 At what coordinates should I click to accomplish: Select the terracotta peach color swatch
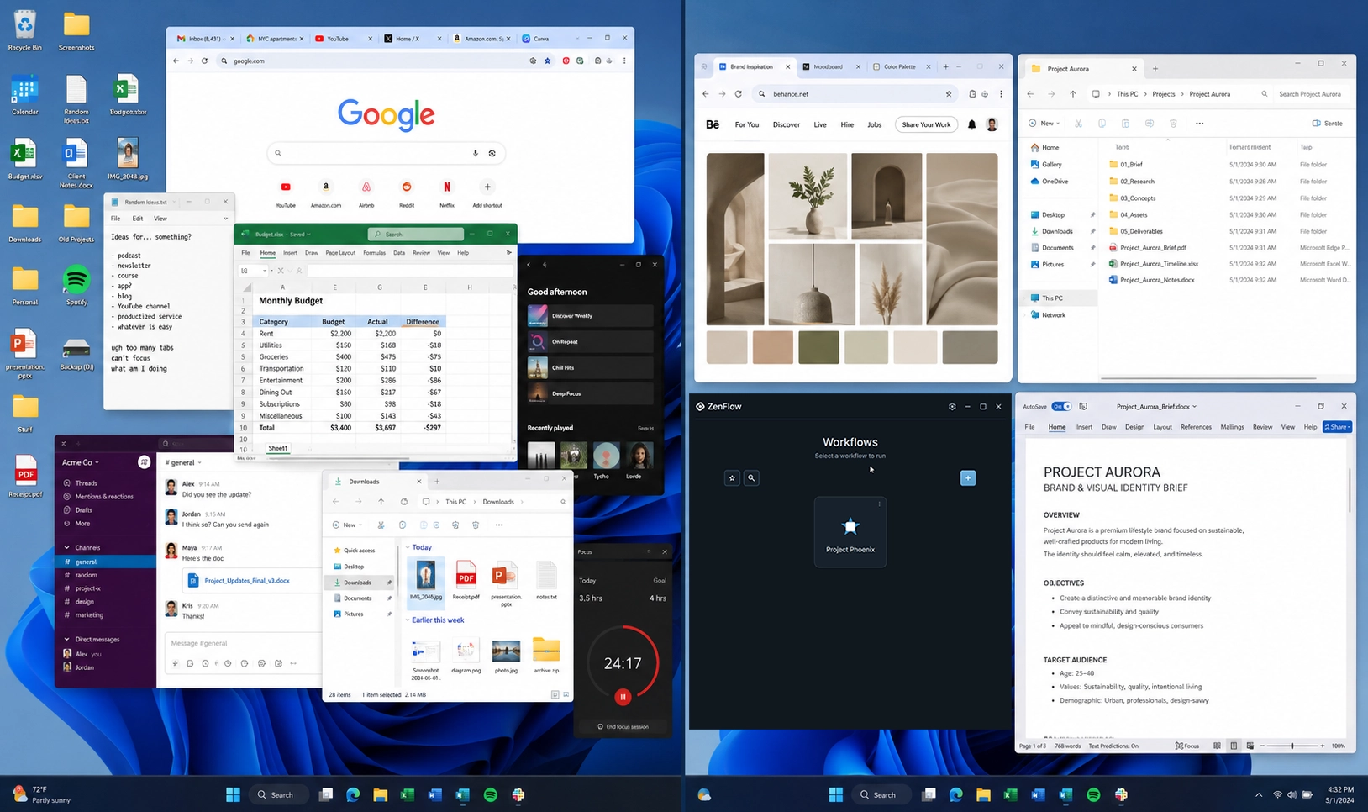point(773,347)
